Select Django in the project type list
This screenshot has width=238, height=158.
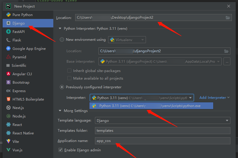pyautogui.click(x=18, y=23)
